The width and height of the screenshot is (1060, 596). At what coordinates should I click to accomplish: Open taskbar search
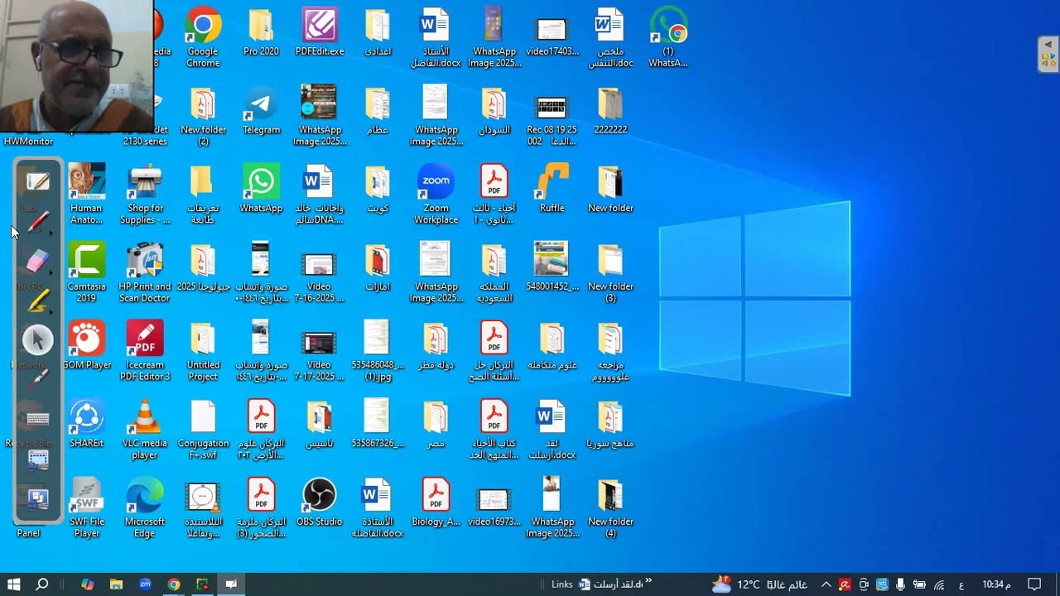pyautogui.click(x=42, y=584)
